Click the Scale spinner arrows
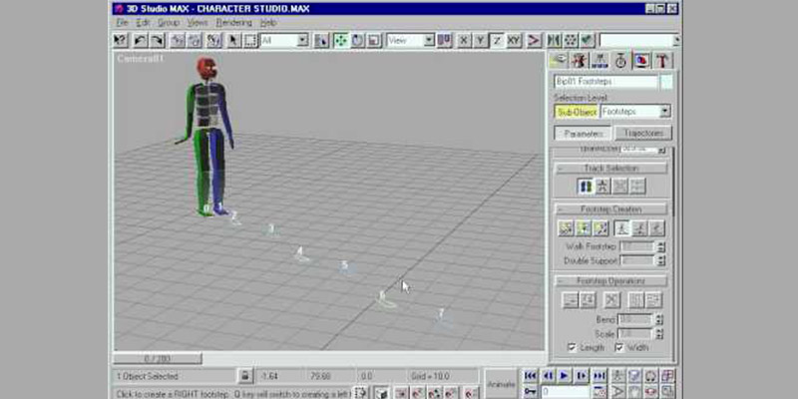This screenshot has height=399, width=798. point(659,334)
